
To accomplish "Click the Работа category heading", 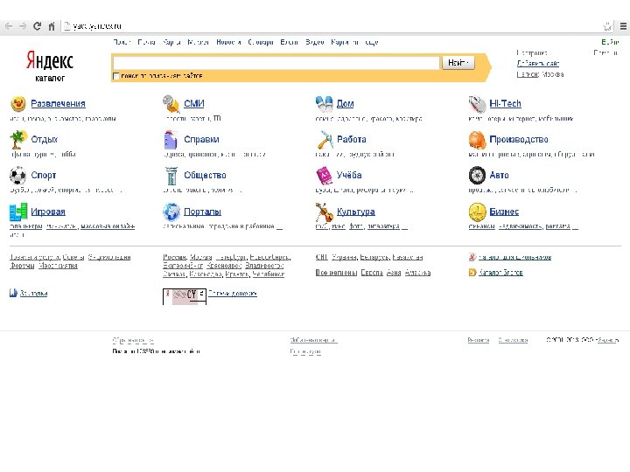I will click(x=352, y=139).
